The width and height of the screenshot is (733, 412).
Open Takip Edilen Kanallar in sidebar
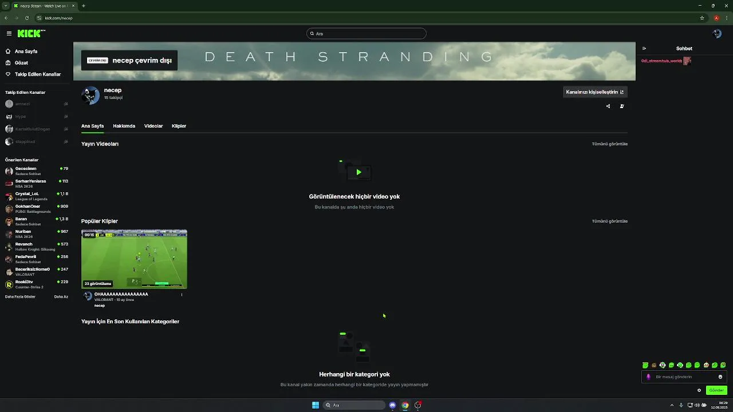click(33, 74)
